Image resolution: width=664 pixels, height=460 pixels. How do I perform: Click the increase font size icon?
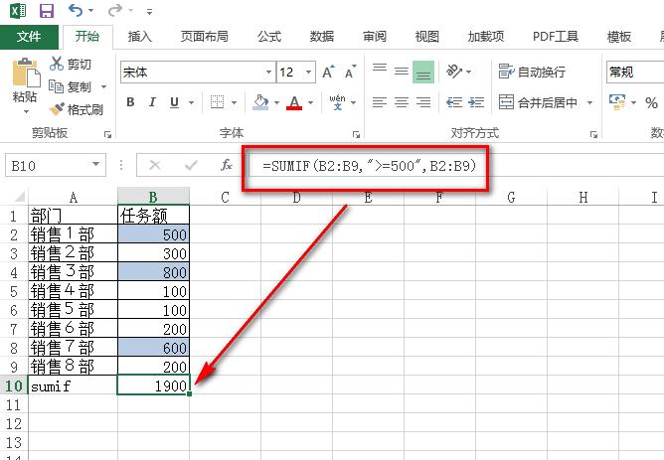coord(329,72)
